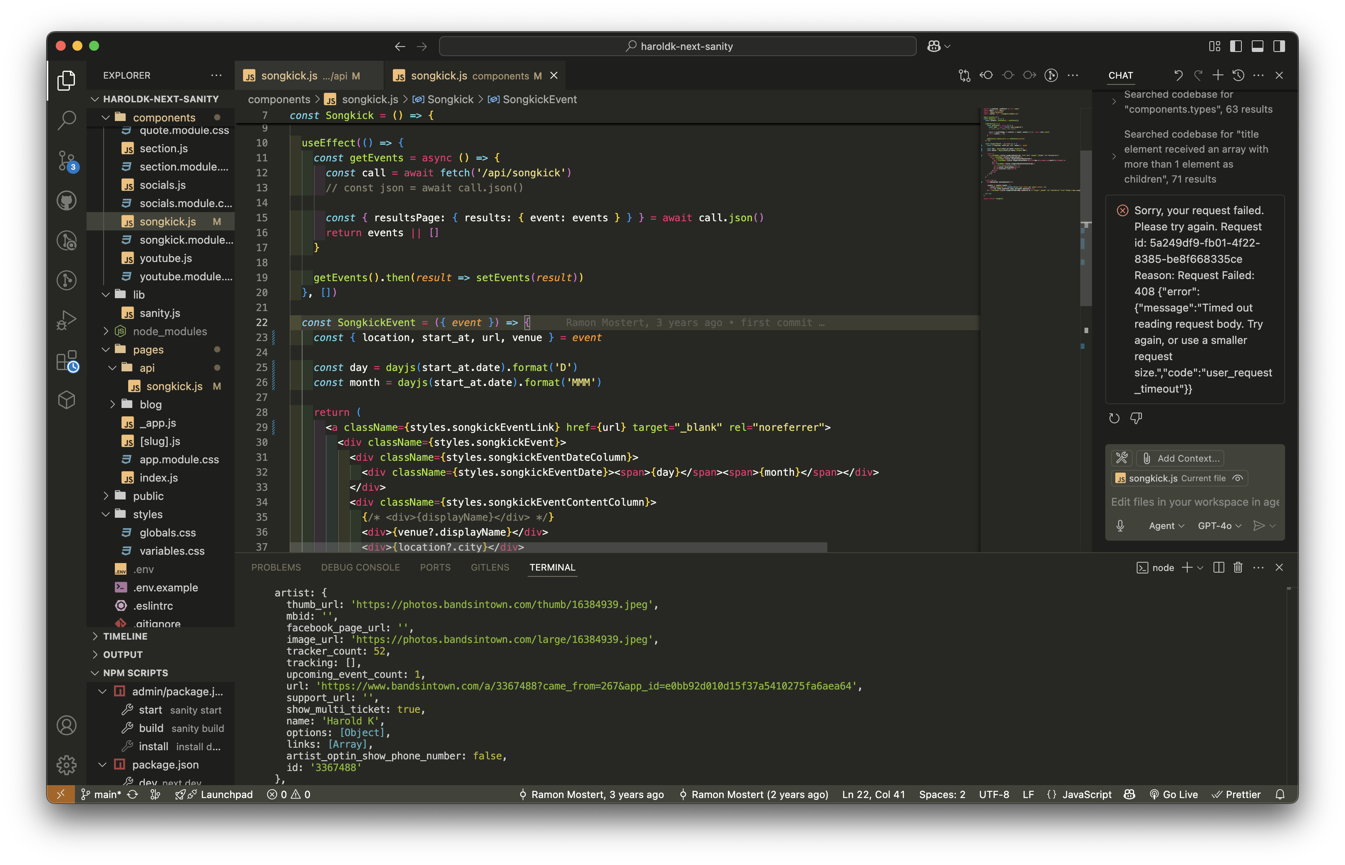Image resolution: width=1345 pixels, height=865 pixels.
Task: Toggle the secondary side bar
Action: click(1279, 46)
